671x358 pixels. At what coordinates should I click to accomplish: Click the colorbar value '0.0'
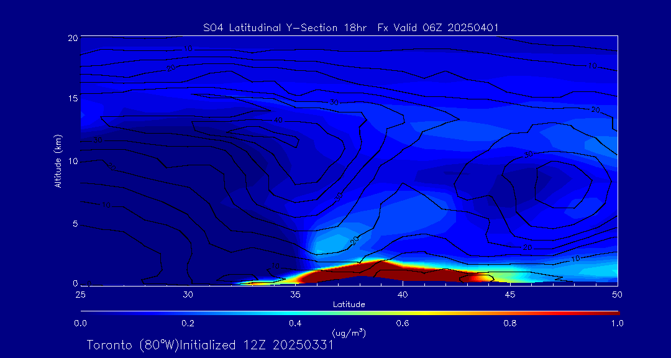[x=80, y=323]
